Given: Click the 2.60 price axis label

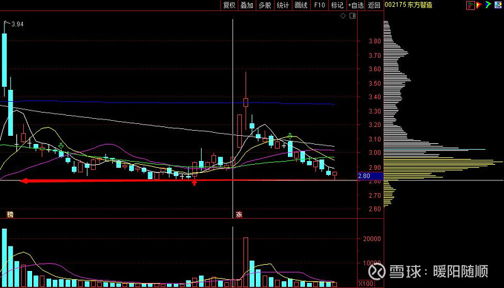Looking at the screenshot, I should point(374,209).
